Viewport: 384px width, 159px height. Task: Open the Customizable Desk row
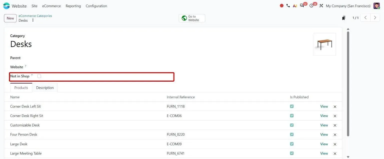(173, 125)
